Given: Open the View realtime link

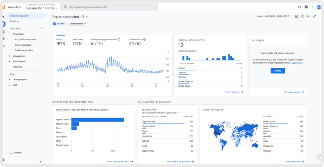Looking at the screenshot, I should click(x=234, y=92).
